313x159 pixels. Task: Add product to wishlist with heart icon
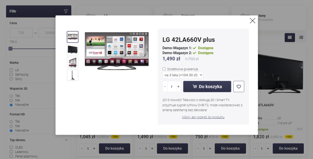(x=239, y=87)
